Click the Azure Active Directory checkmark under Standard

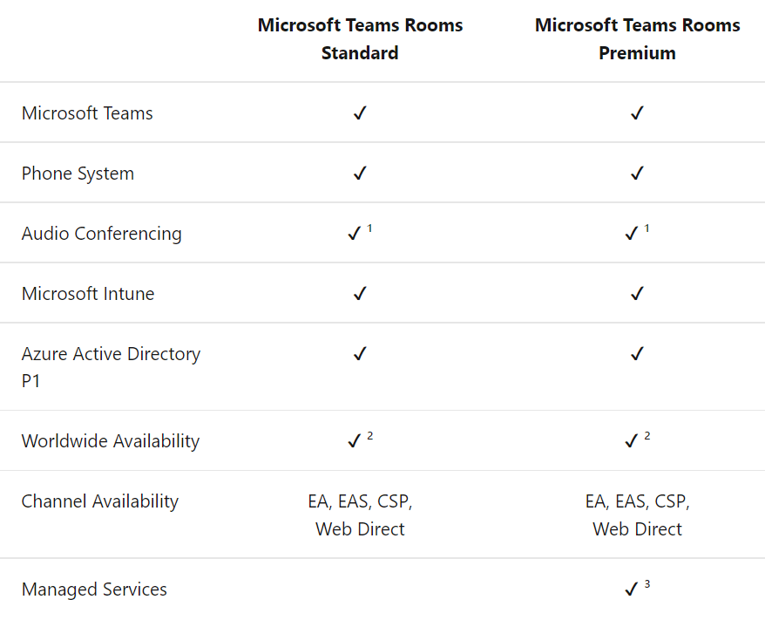(x=360, y=354)
